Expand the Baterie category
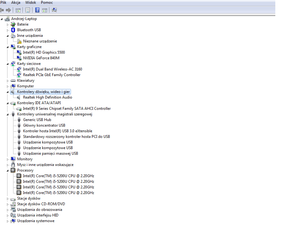Viewport: 300px width, 238px height. (x=7, y=25)
